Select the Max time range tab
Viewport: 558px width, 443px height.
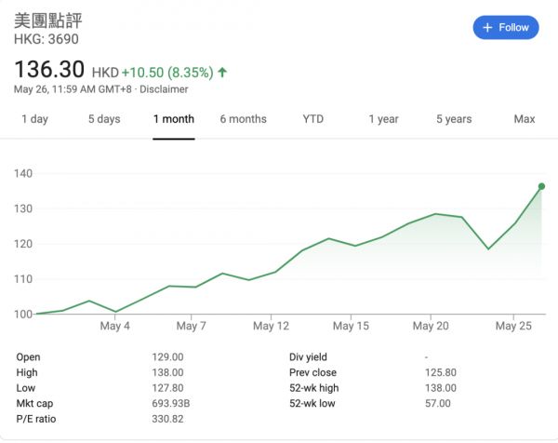(524, 119)
